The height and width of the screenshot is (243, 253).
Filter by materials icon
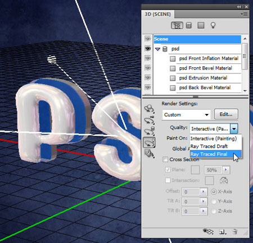[x=201, y=25]
